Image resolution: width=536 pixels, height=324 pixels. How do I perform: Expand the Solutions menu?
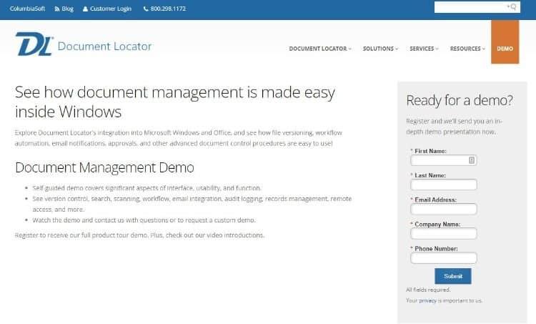[x=380, y=49]
